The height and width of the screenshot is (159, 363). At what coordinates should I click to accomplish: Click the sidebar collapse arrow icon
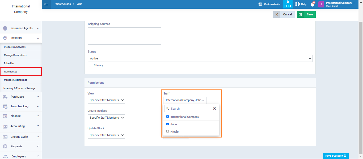(46, 4)
